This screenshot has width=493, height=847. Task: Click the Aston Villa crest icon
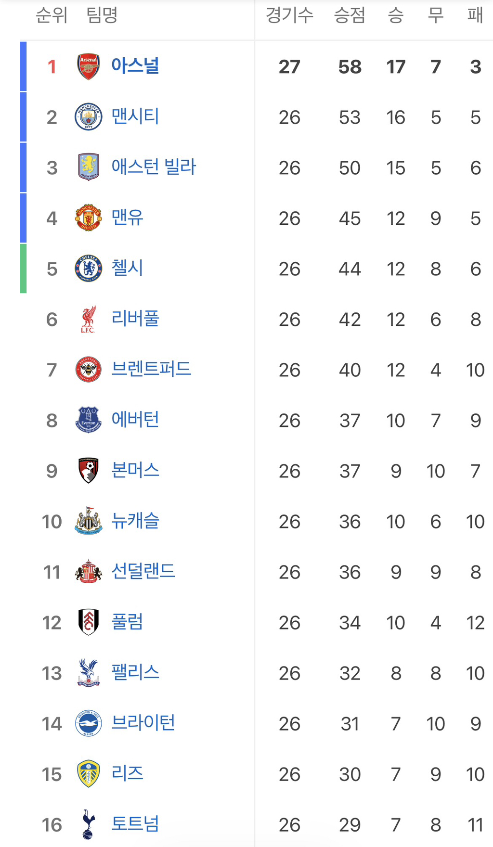click(x=89, y=167)
